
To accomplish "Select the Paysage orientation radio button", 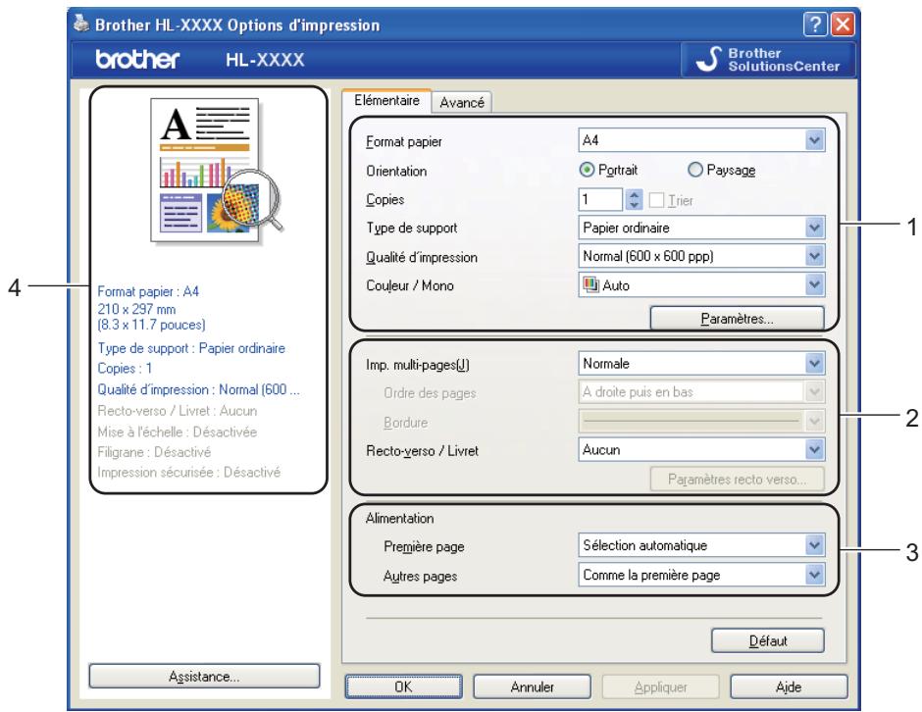I will [695, 170].
